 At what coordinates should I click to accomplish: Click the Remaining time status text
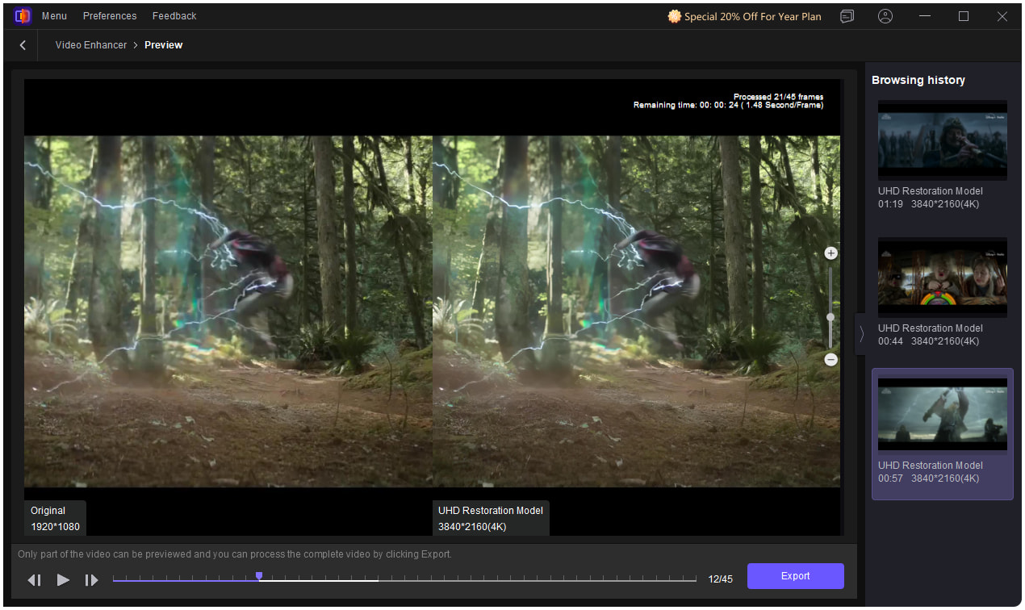tap(728, 106)
